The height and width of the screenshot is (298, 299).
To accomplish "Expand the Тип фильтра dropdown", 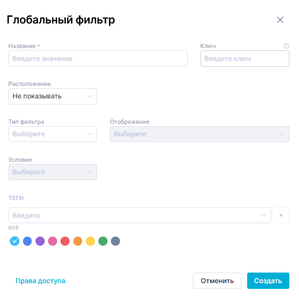I will click(53, 134).
